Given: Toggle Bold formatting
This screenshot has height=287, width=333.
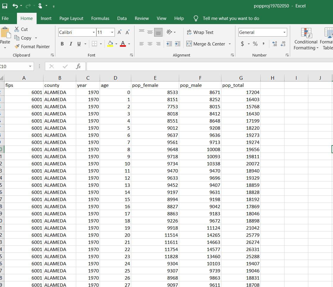Looking at the screenshot, I should pos(62,44).
